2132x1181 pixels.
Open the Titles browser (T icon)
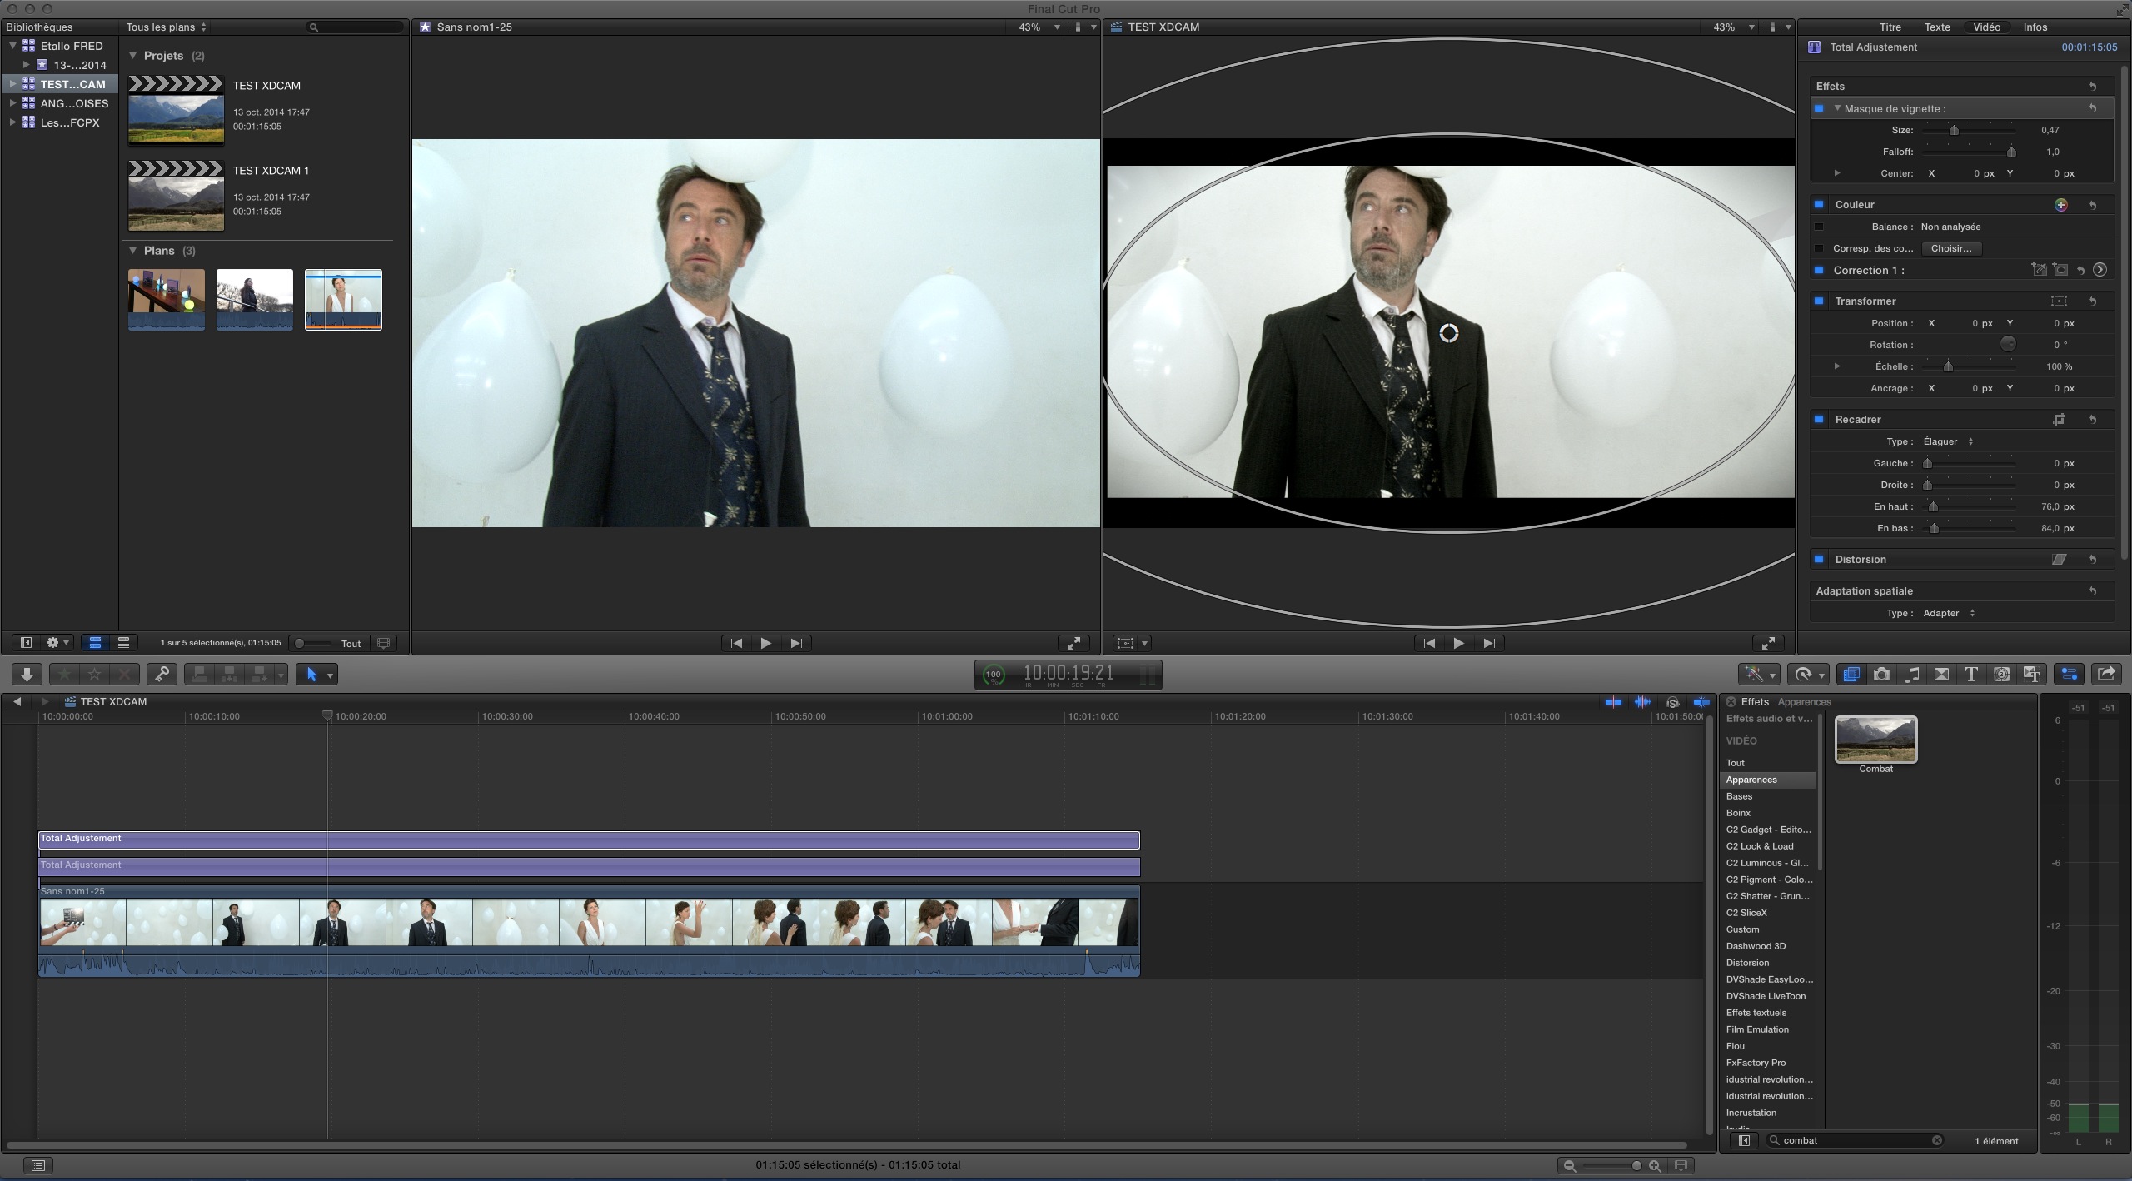coord(1971,674)
